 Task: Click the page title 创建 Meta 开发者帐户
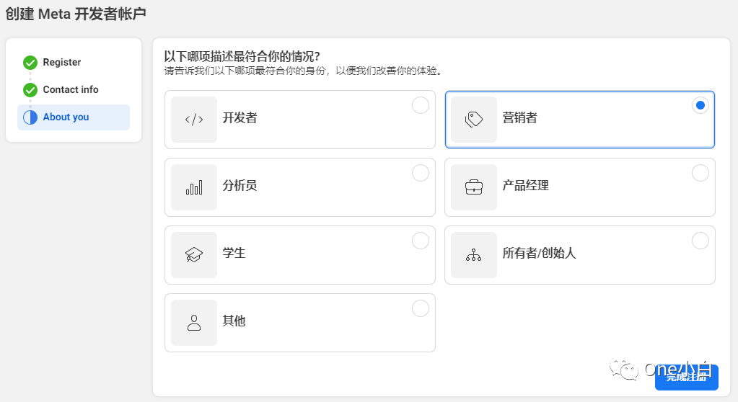[x=76, y=14]
